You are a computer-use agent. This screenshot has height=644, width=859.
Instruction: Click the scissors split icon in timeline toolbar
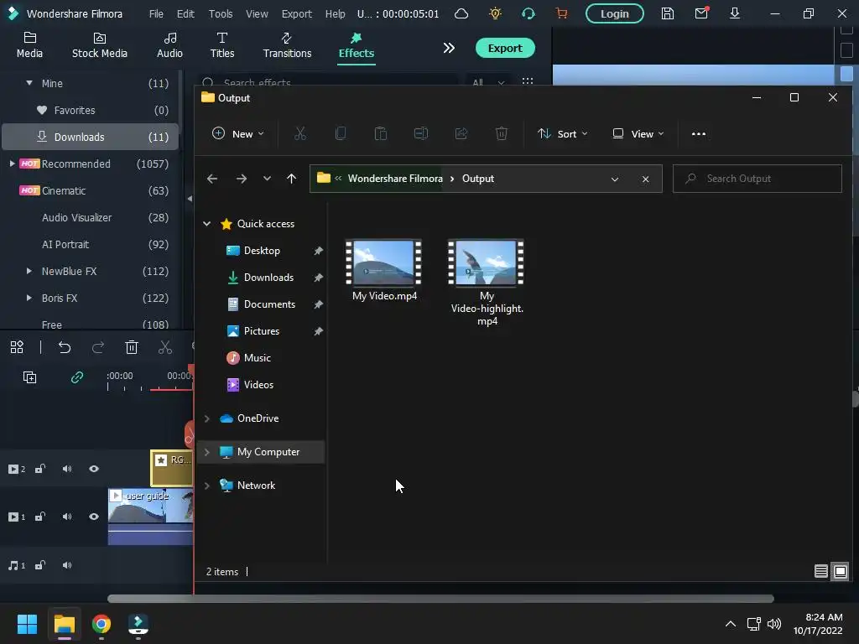[165, 347]
